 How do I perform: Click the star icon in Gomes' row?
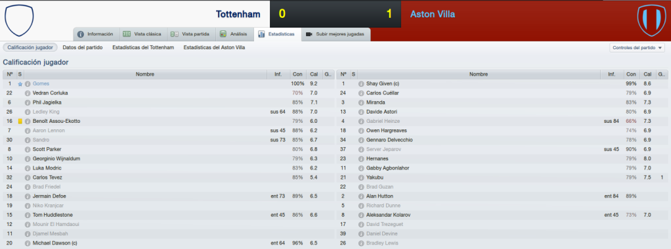pyautogui.click(x=20, y=84)
